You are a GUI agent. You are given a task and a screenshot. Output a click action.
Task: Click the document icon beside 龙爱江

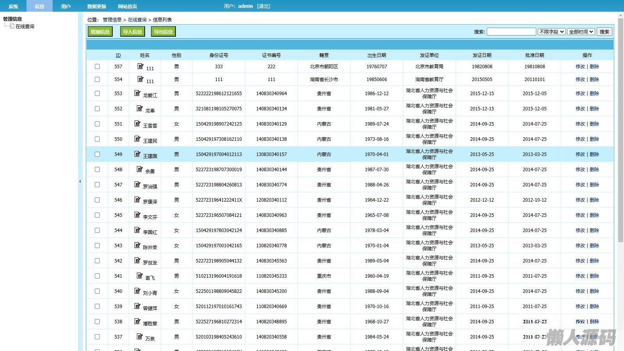137,93
